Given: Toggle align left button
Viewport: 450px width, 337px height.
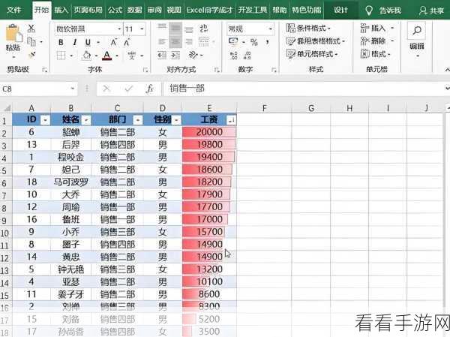Looking at the screenshot, I should coord(162,42).
